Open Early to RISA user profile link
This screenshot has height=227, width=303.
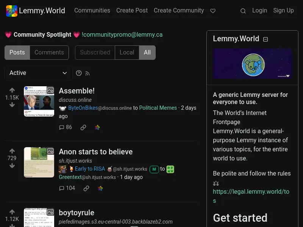coord(90,169)
